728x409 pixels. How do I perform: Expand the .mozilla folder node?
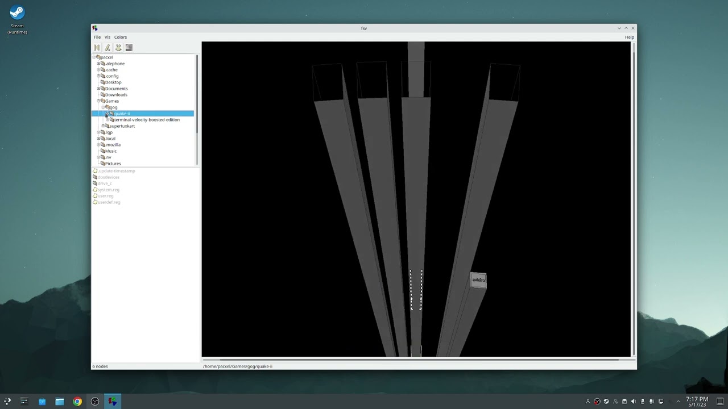[x=98, y=145]
